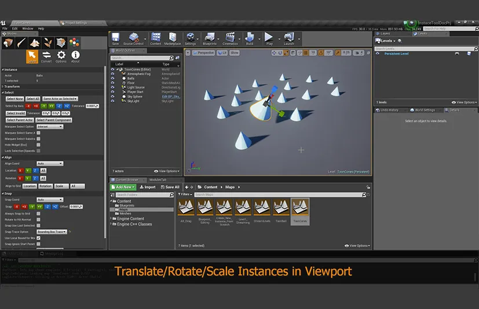Uncheck Use Local Bound checkbox
The image size is (479, 309).
pyautogui.click(x=38, y=238)
